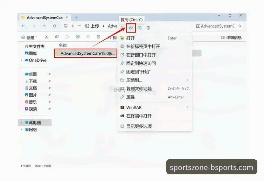The image size is (264, 181).
Task: Click the search magnifier icon
Action: point(240,26)
